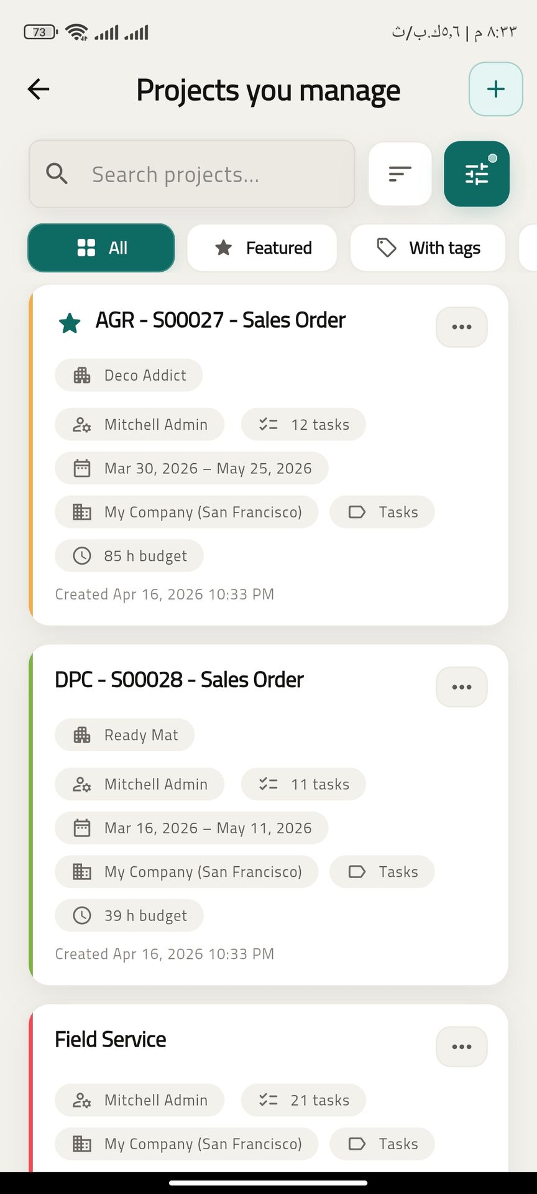537x1194 pixels.
Task: Toggle the favorite star on AGR project
Action: 70,323
